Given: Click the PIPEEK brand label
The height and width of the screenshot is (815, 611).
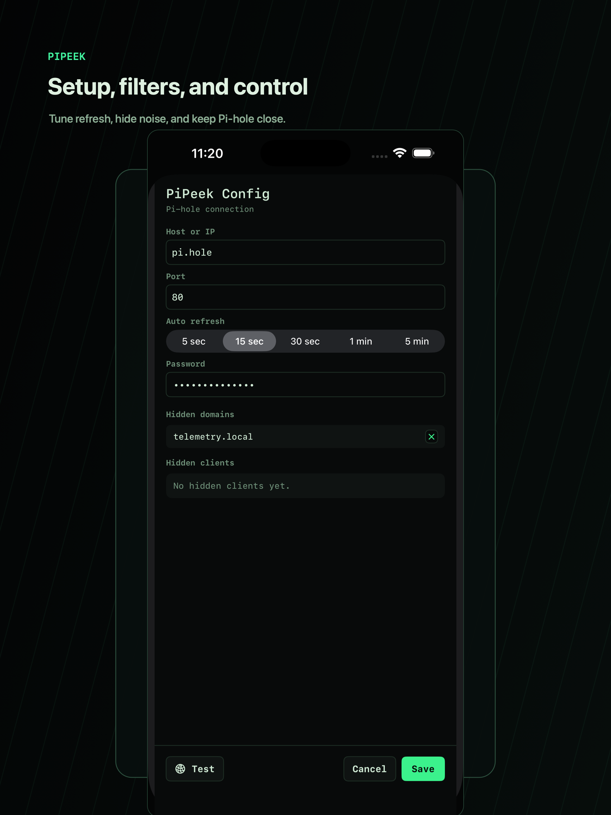Looking at the screenshot, I should coord(67,56).
